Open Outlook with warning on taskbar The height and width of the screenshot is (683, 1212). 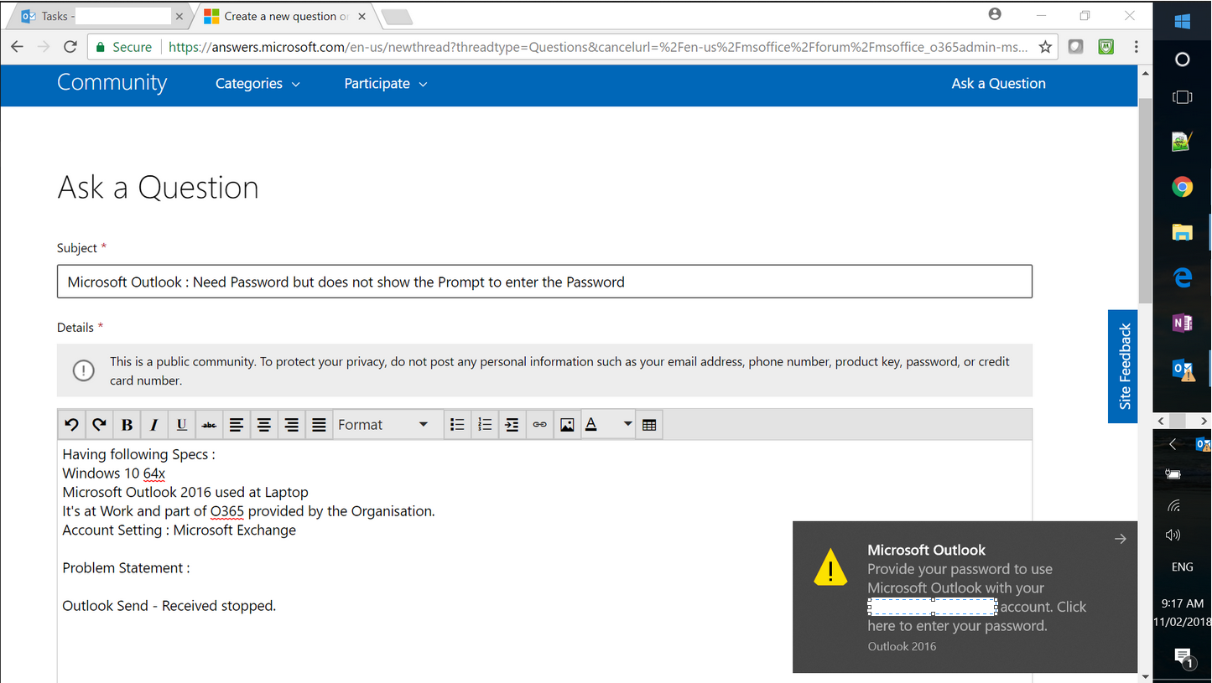[x=1183, y=369]
